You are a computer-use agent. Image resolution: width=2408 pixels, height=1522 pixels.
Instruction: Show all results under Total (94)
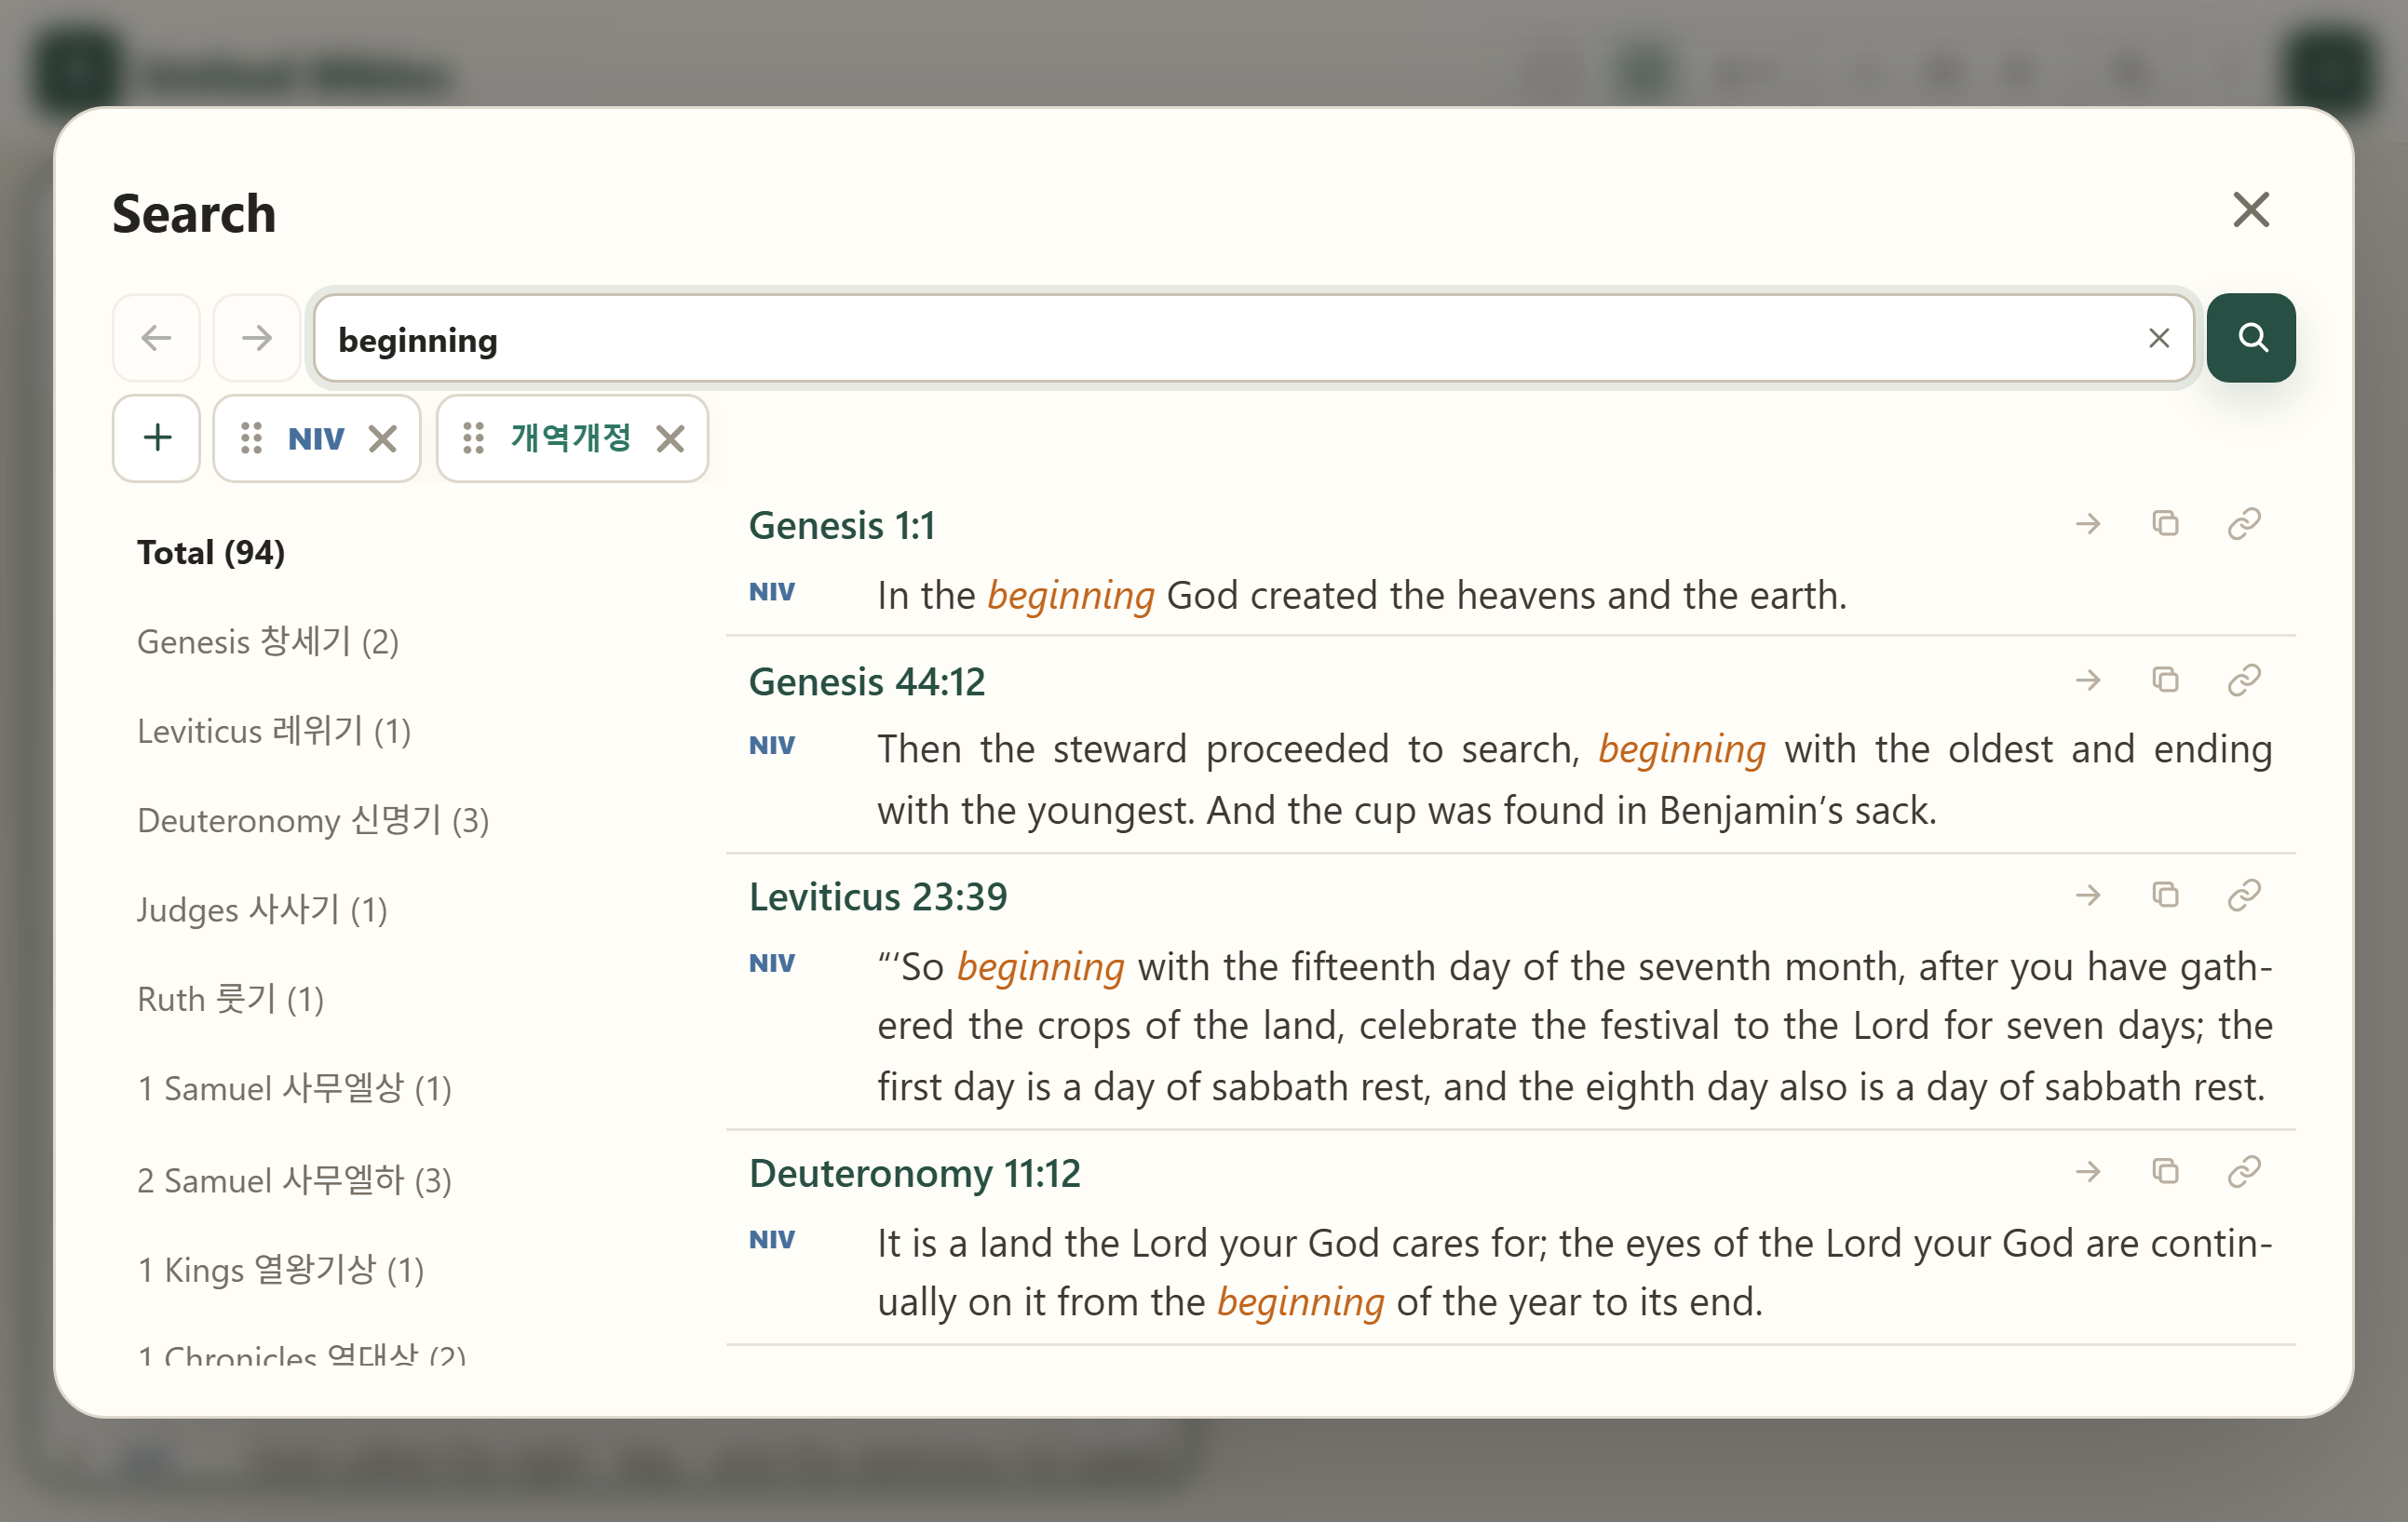[x=211, y=553]
